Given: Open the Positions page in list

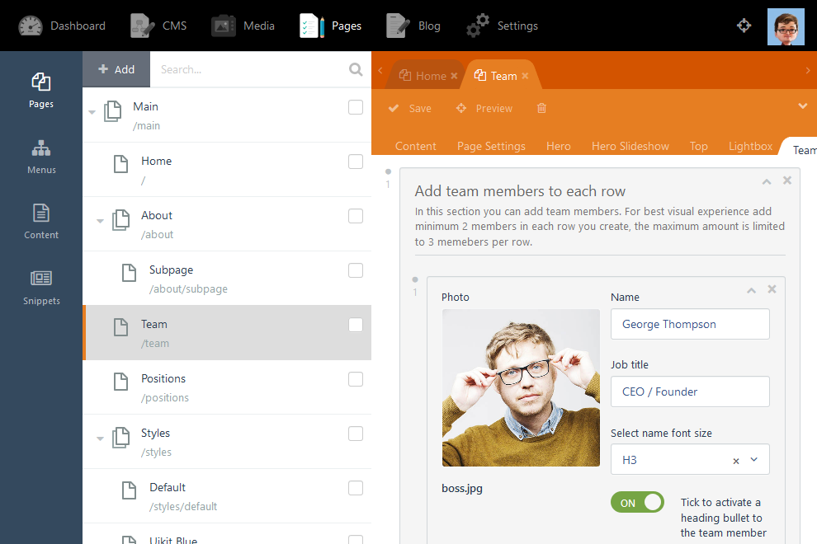Looking at the screenshot, I should (227, 387).
